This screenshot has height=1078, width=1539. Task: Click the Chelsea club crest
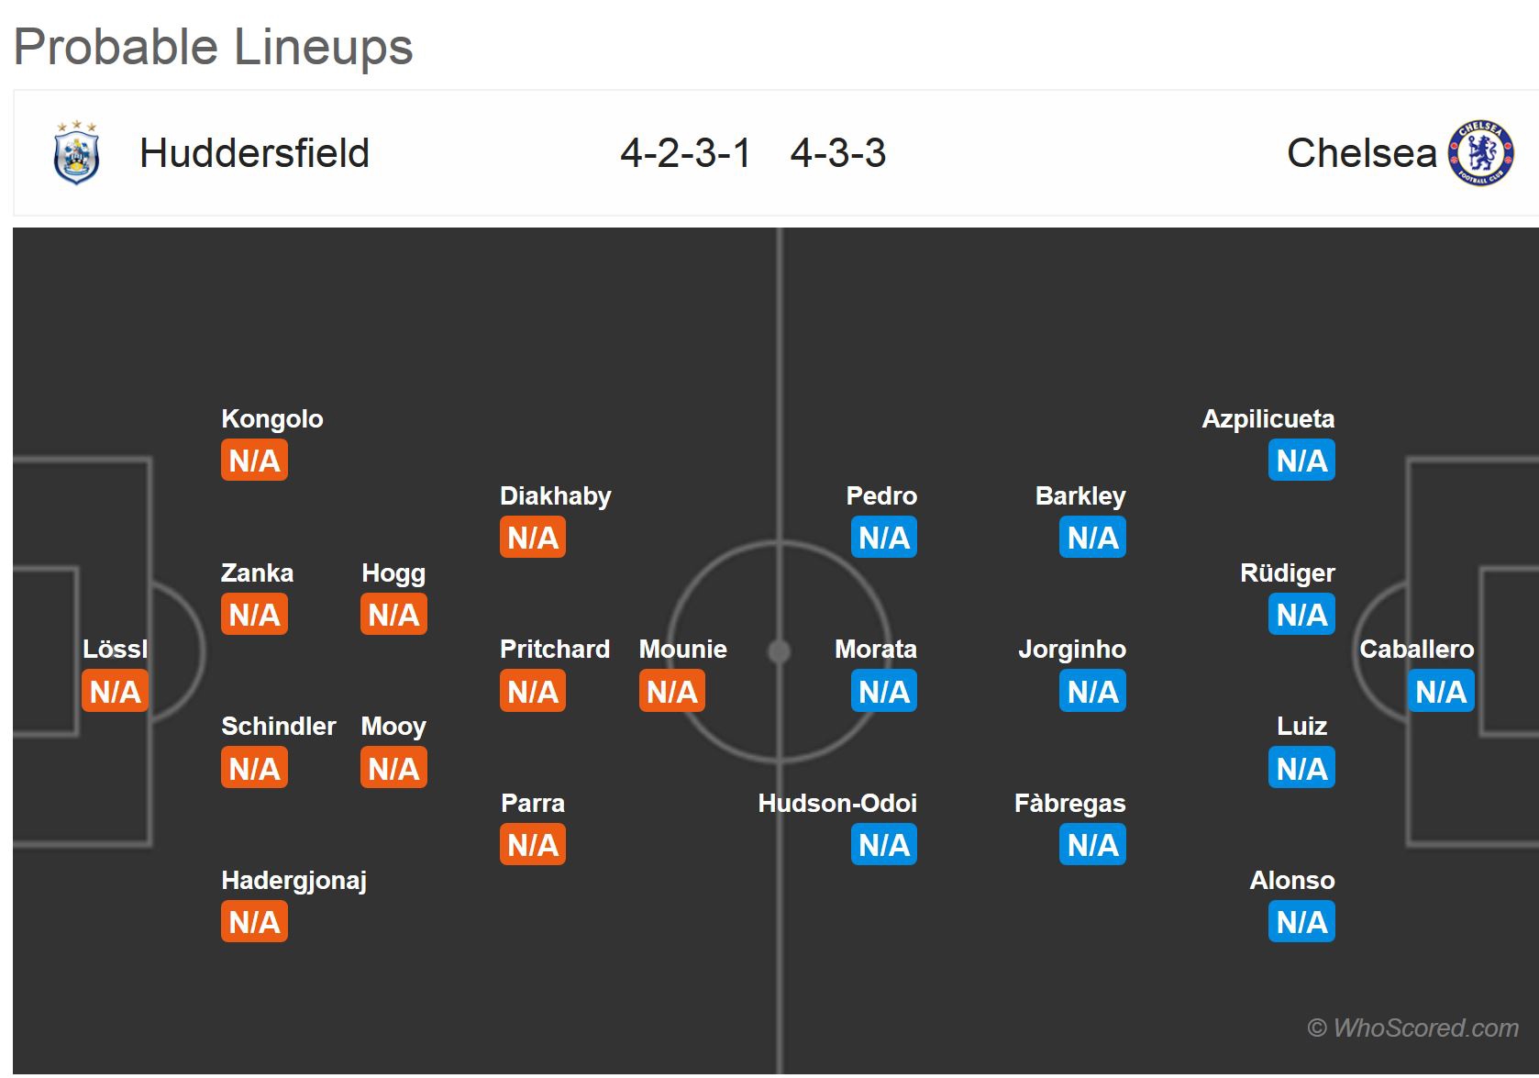pyautogui.click(x=1480, y=153)
